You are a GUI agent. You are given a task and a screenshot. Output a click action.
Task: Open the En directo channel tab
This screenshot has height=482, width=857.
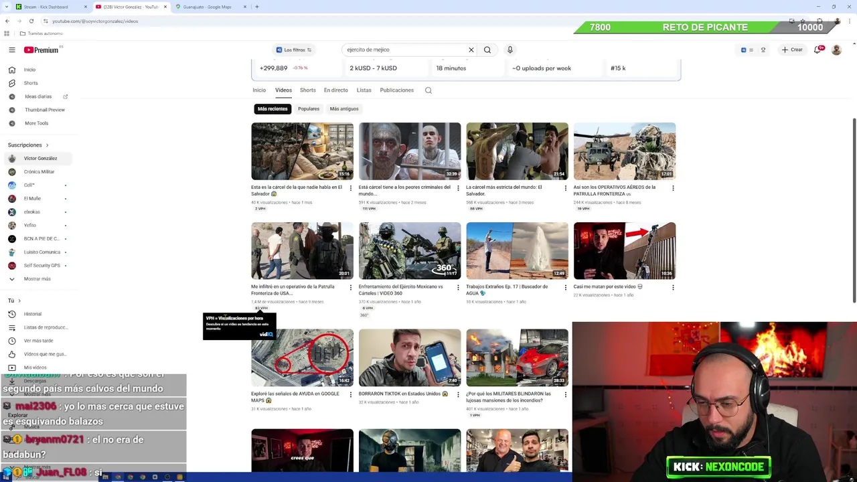335,90
